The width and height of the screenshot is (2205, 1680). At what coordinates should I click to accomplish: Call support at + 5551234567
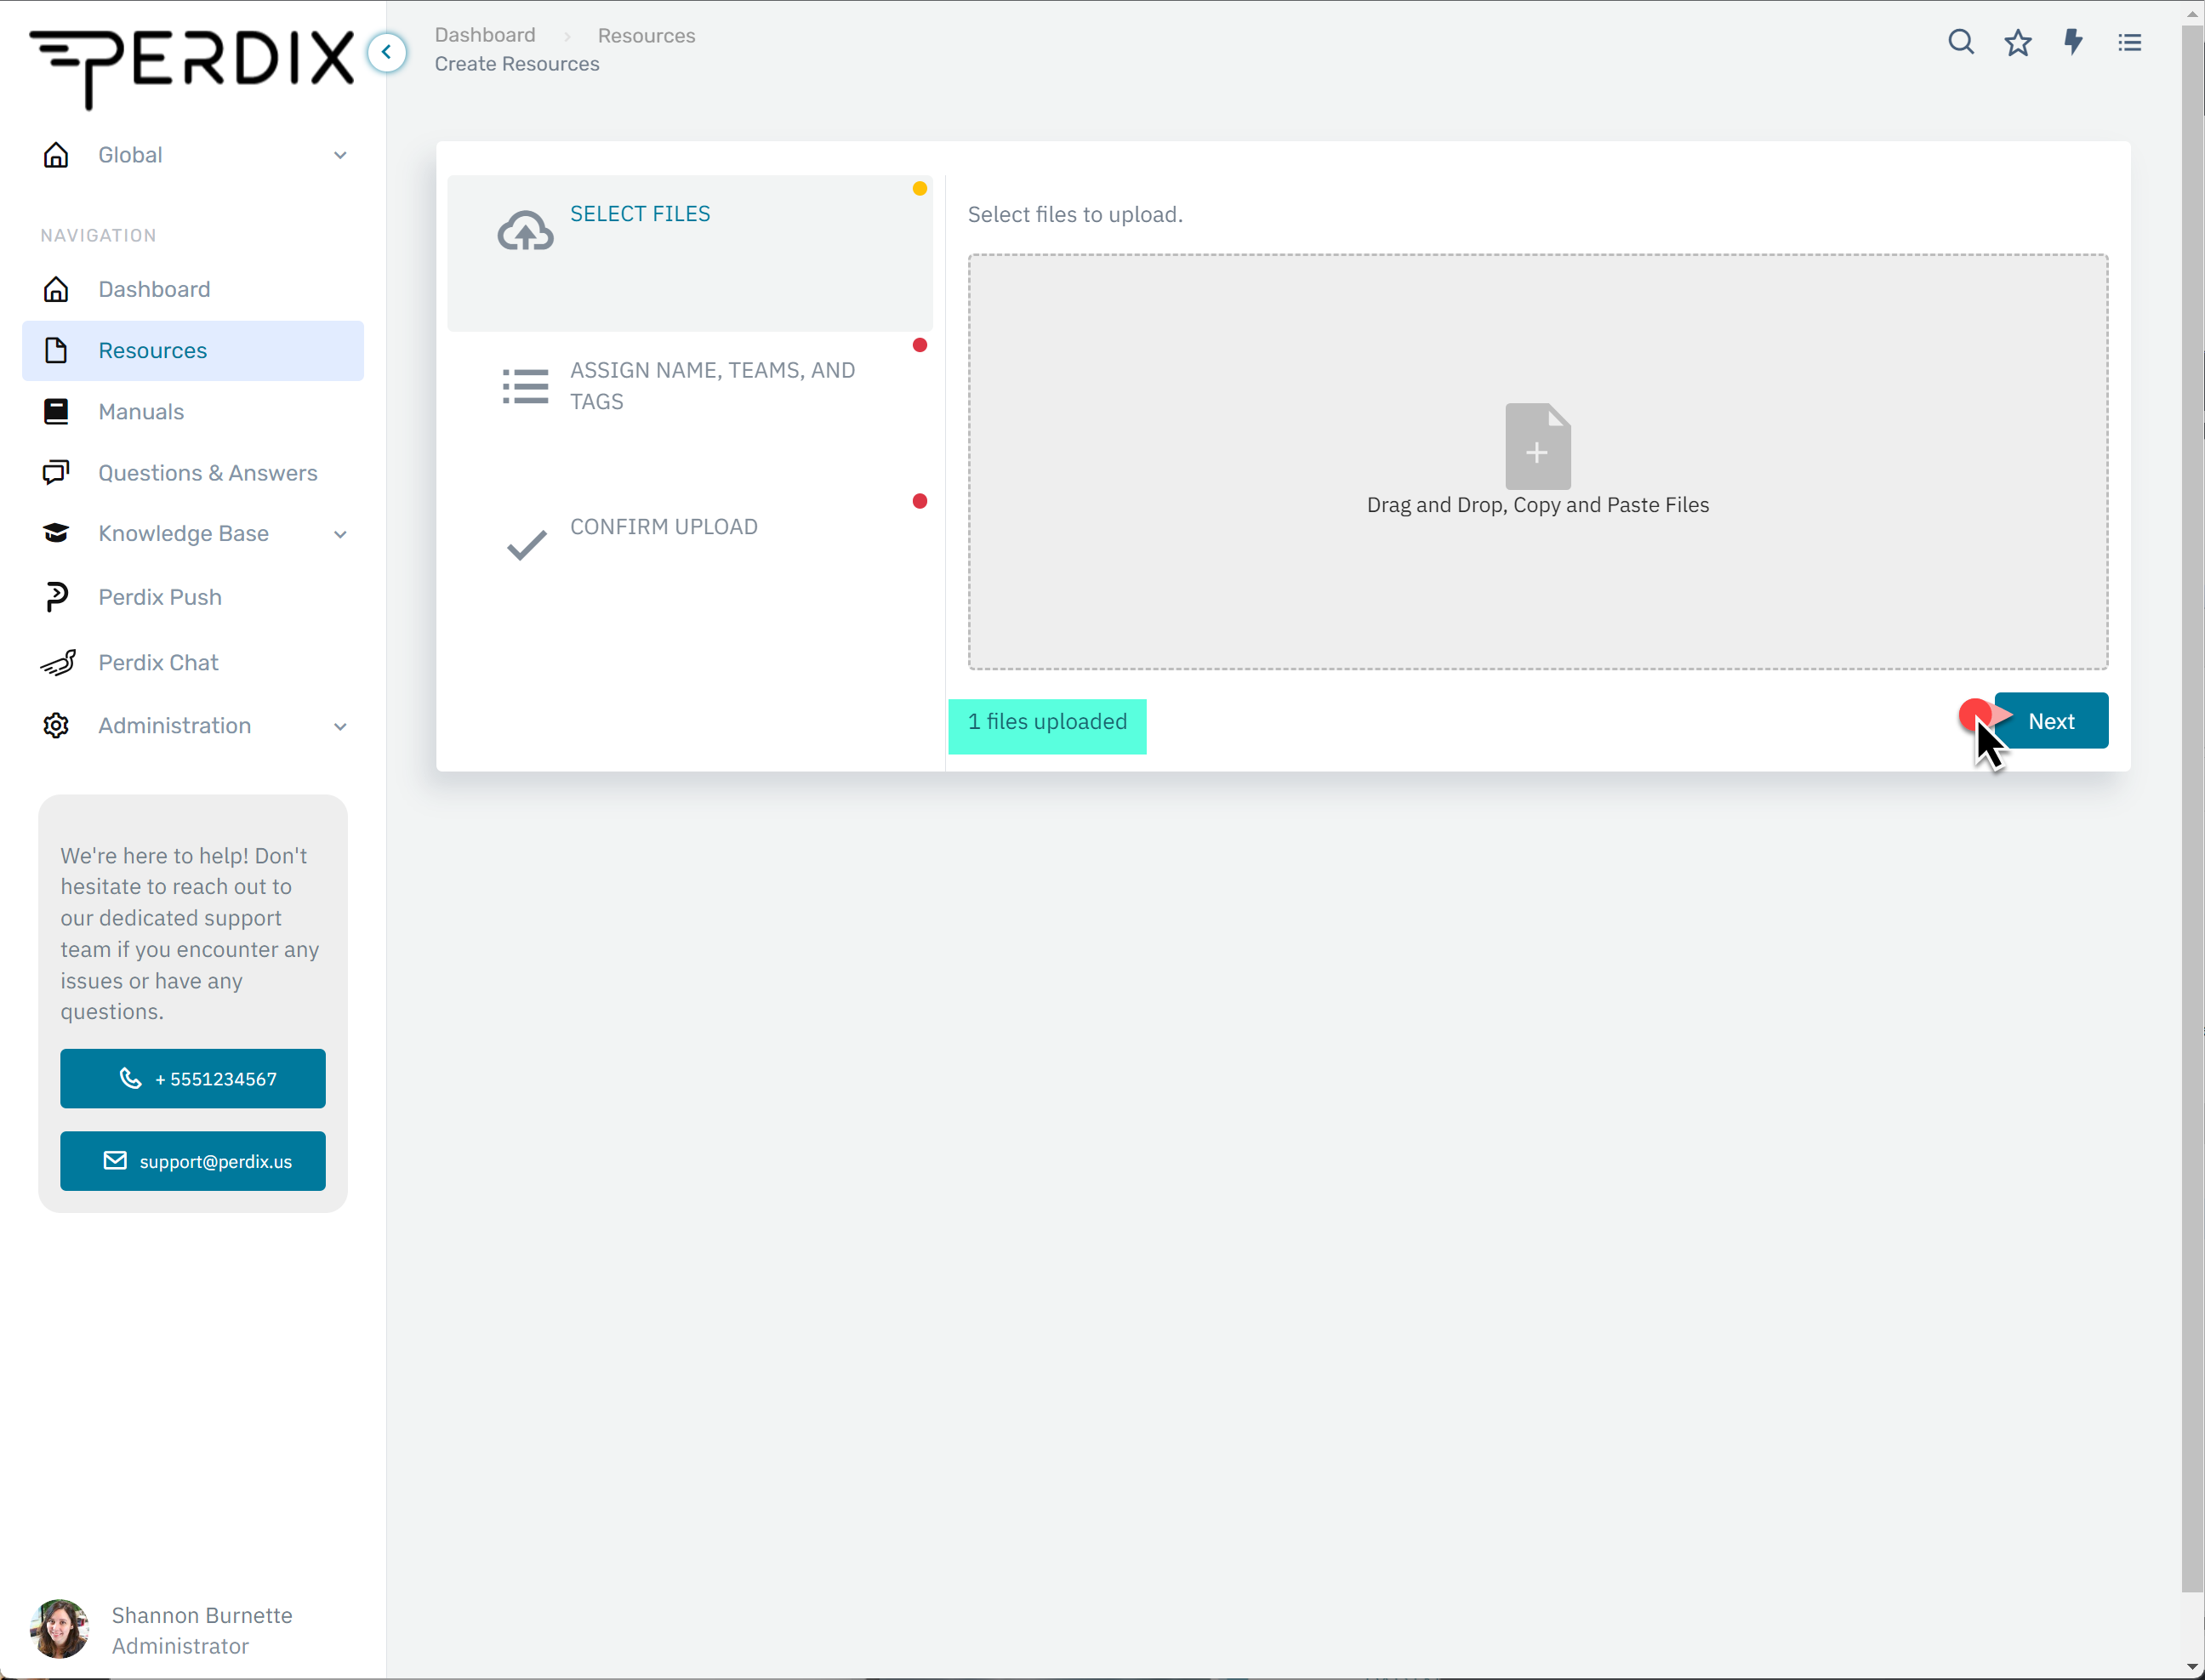193,1078
